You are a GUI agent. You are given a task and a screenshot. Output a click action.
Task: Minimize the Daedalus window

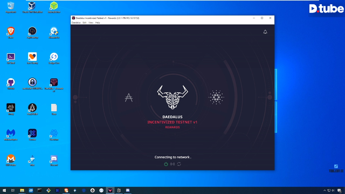click(x=254, y=18)
